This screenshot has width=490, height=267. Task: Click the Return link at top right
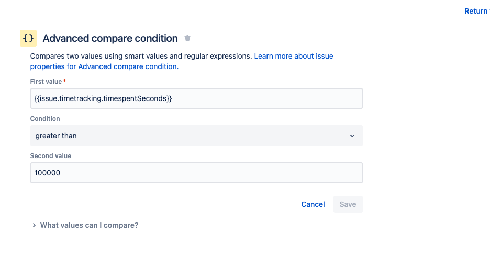[x=476, y=11]
